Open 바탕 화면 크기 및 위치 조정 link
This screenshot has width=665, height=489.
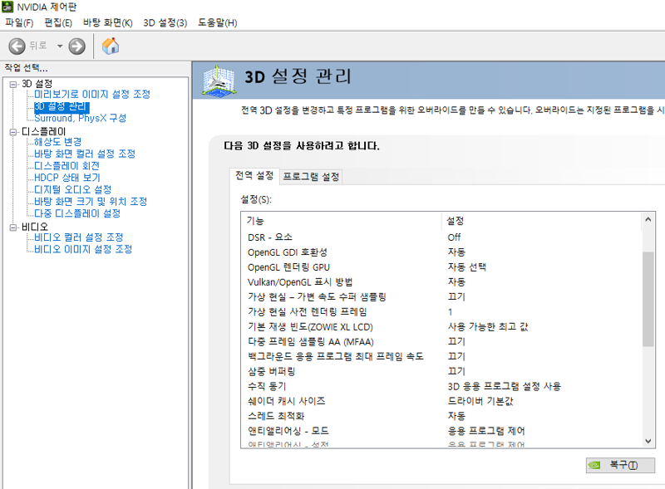coord(91,201)
